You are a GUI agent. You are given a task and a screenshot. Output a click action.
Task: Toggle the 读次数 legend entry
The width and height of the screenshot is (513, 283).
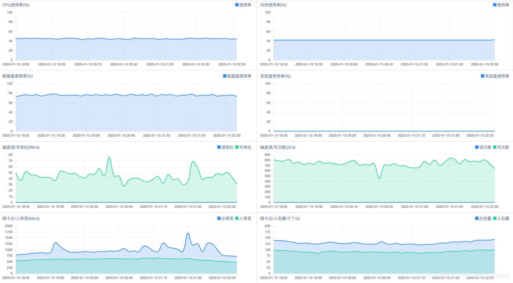click(x=483, y=147)
